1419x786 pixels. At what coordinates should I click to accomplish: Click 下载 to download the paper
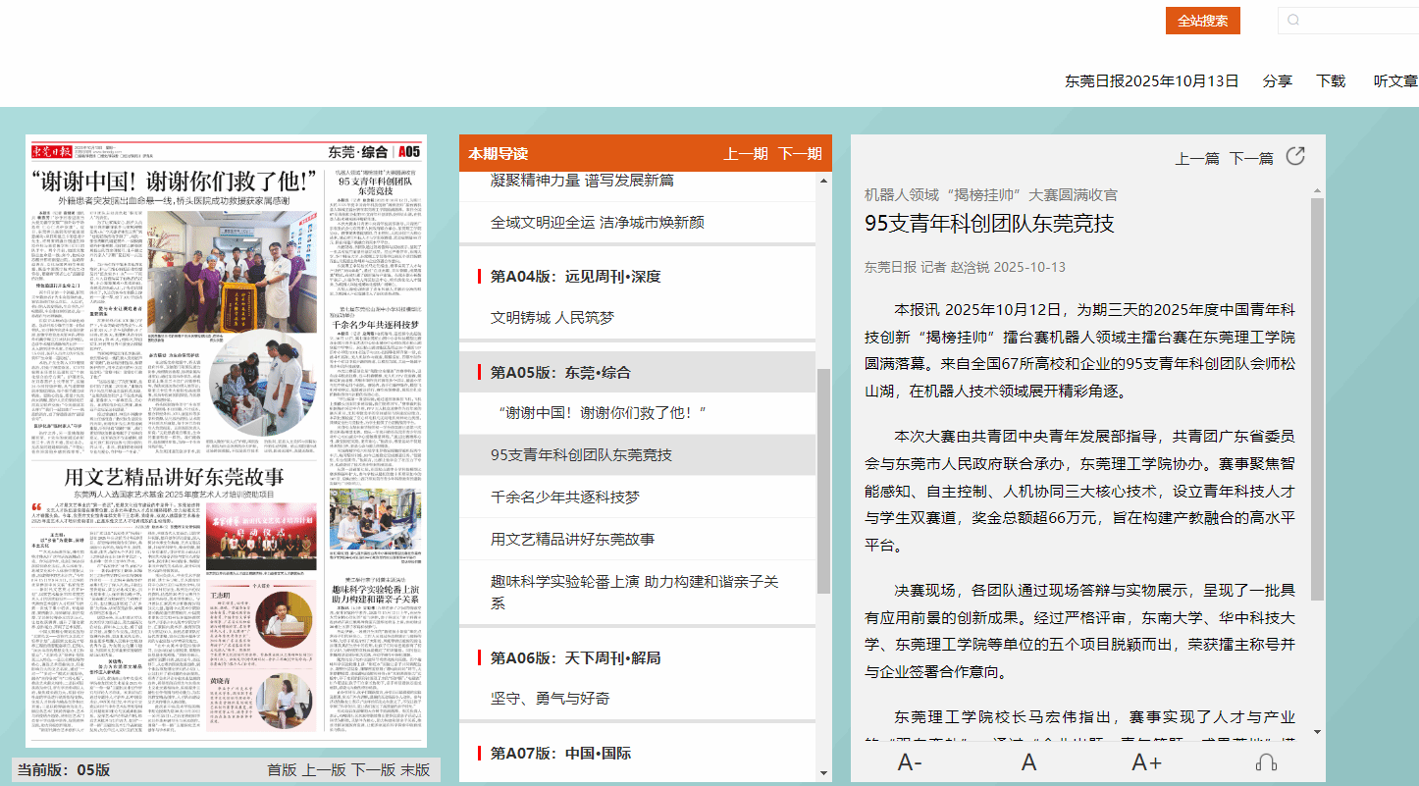click(x=1331, y=81)
